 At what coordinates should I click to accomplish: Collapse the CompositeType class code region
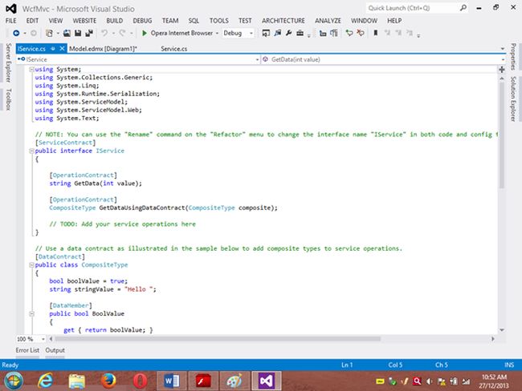[x=31, y=264]
